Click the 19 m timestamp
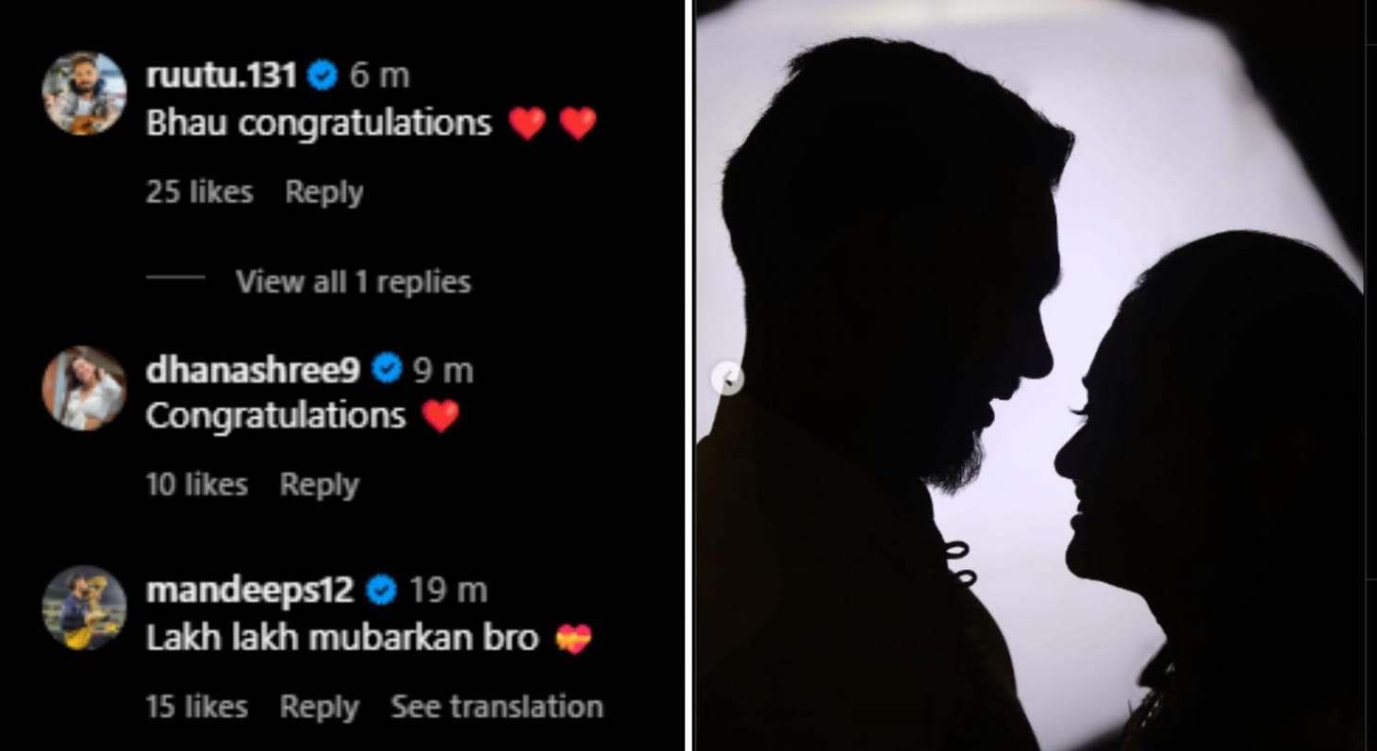 (x=448, y=591)
